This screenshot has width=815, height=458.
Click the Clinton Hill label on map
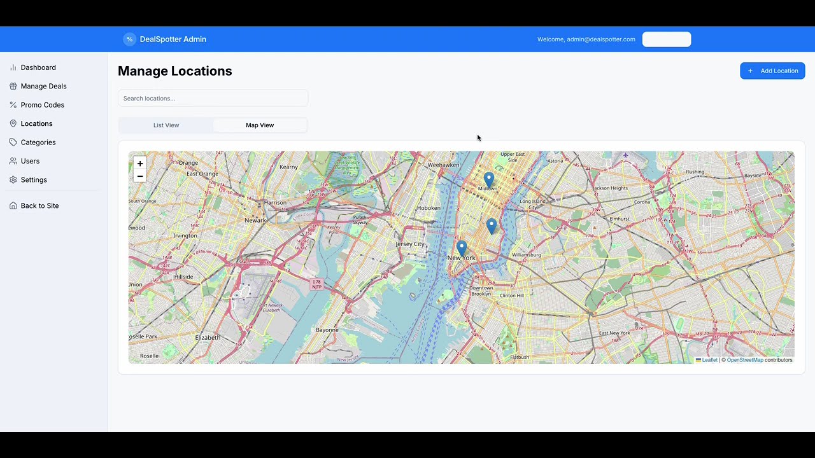(x=512, y=296)
